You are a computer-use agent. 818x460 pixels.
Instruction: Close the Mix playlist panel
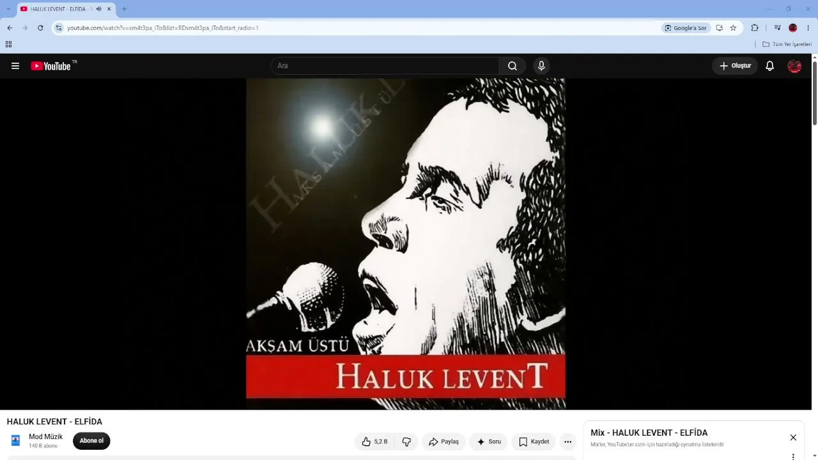point(793,438)
